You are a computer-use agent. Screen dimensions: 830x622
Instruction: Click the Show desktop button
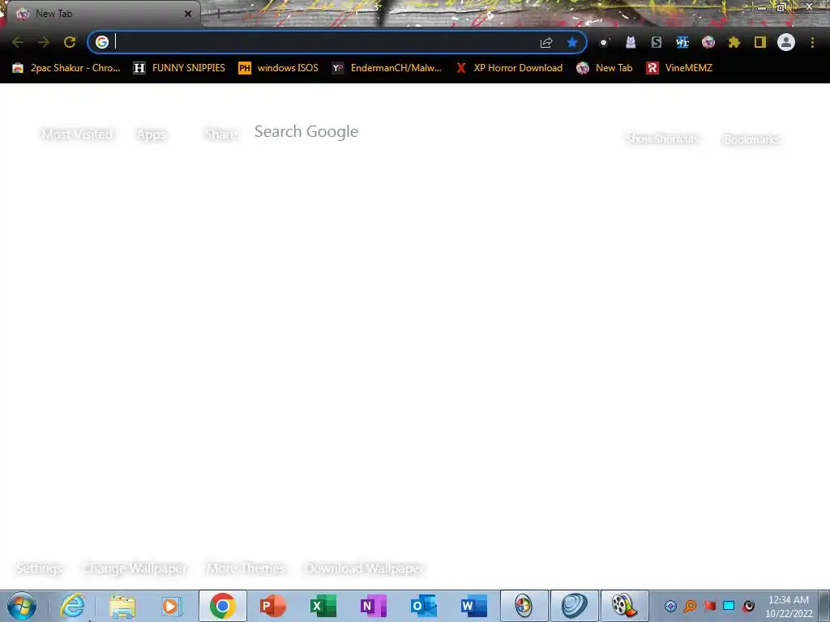[x=825, y=606]
